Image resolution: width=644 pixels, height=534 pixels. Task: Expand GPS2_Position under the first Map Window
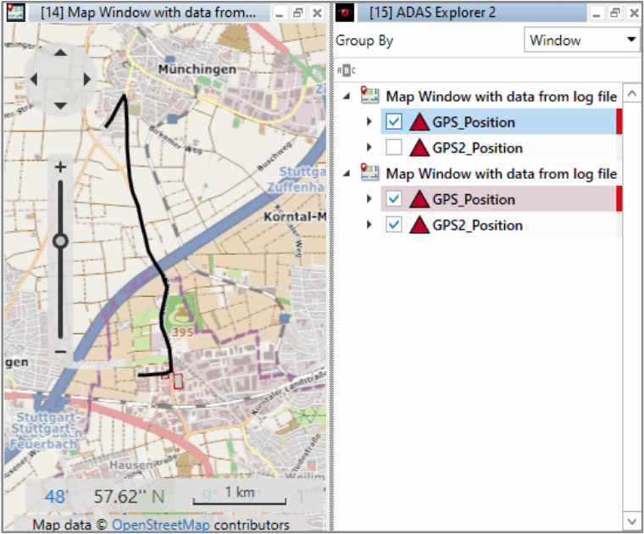pyautogui.click(x=369, y=147)
